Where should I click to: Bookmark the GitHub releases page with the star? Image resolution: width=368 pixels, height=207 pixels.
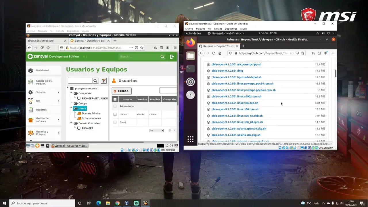tap(303, 53)
